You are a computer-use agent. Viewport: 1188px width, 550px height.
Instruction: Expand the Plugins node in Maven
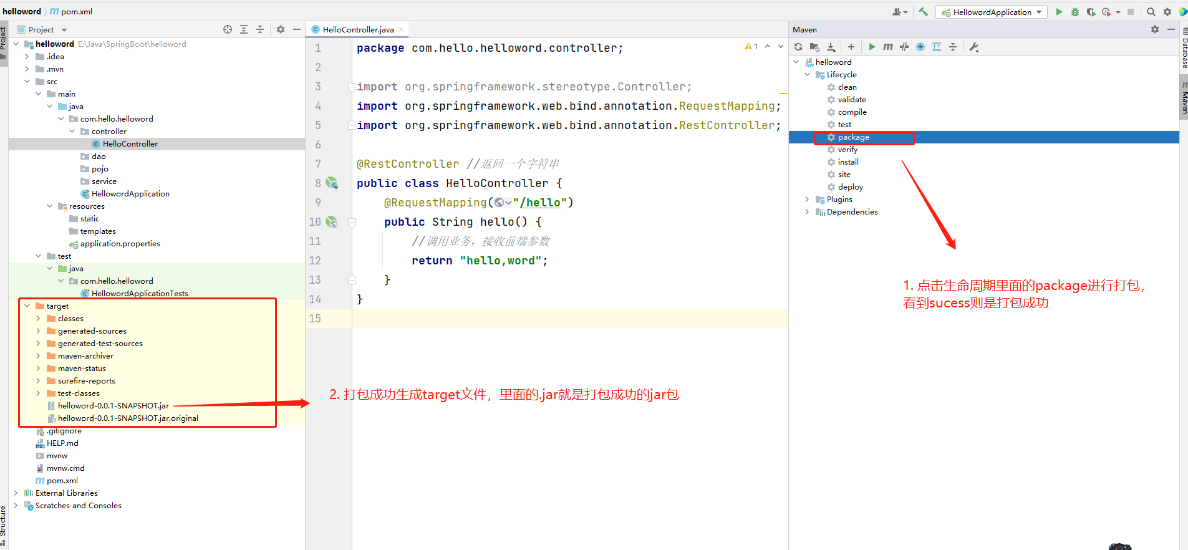(807, 199)
